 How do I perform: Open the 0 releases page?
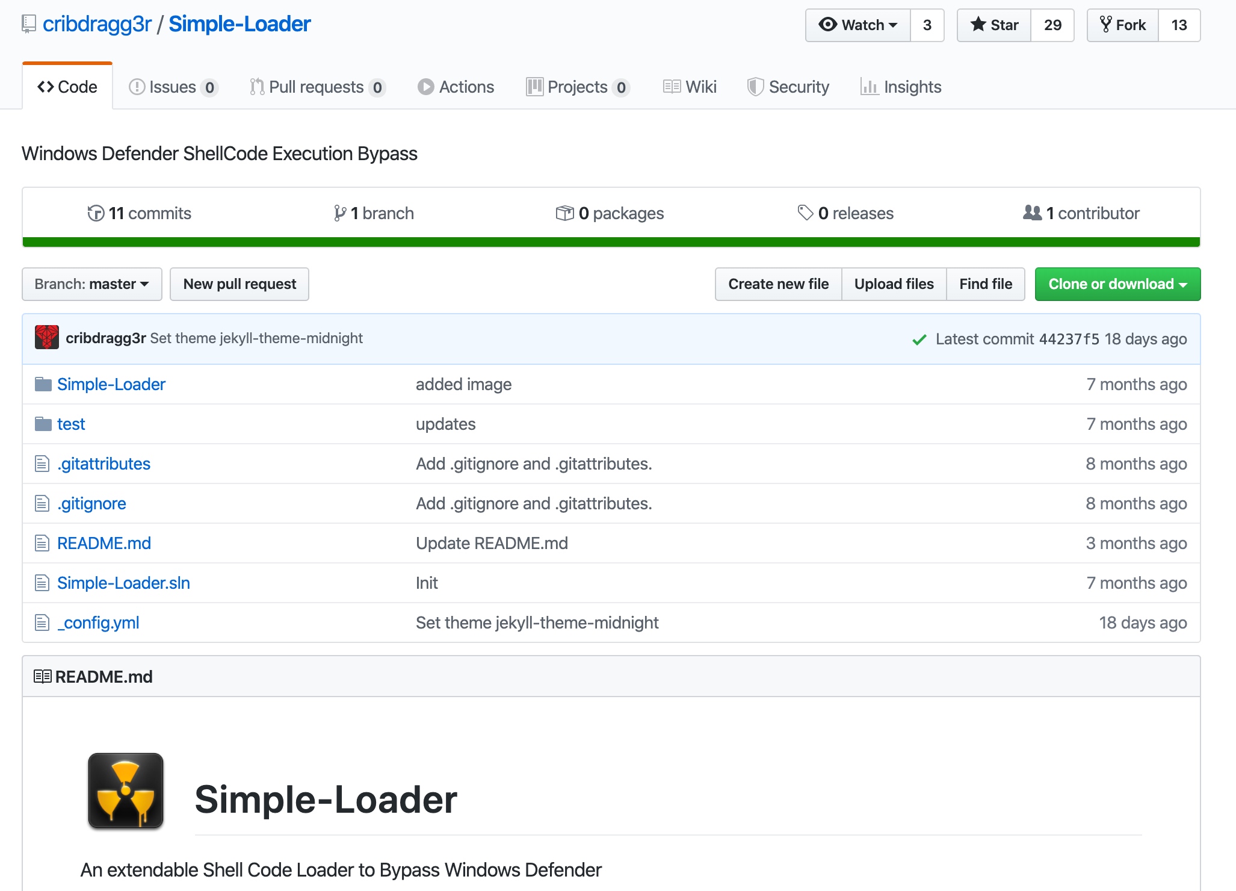(x=845, y=213)
